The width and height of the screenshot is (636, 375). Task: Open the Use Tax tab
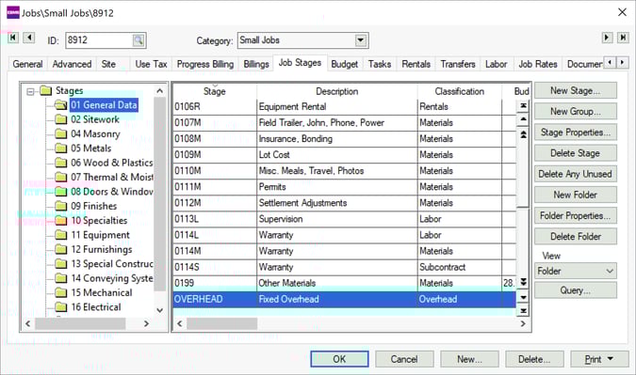point(151,64)
